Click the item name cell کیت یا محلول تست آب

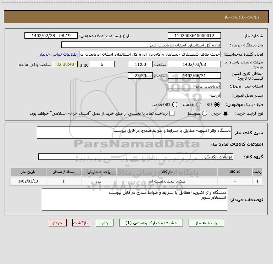(167, 181)
